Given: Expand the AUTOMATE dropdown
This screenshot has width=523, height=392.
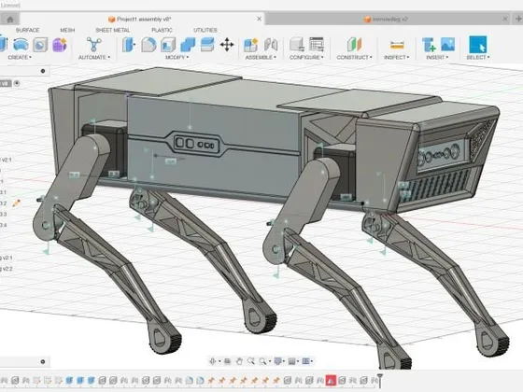Looking at the screenshot, I should 94,57.
